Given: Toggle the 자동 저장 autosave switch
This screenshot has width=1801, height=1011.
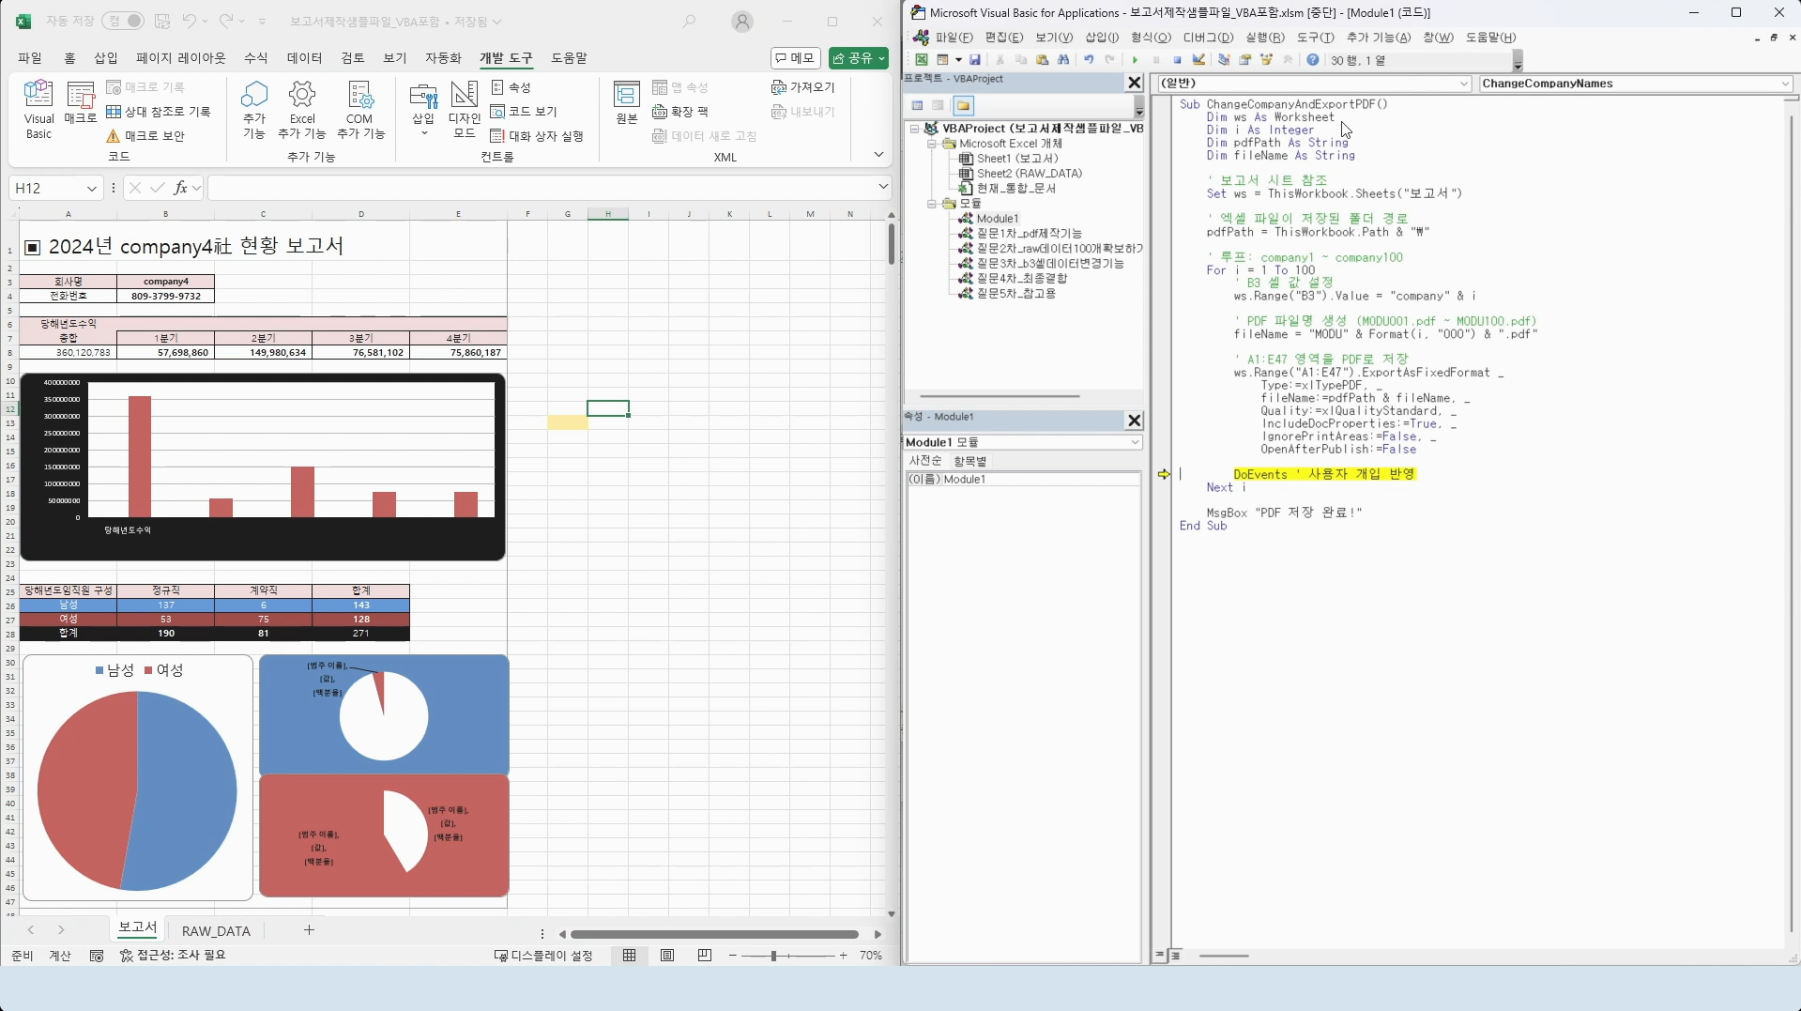Looking at the screenshot, I should pyautogui.click(x=123, y=21).
